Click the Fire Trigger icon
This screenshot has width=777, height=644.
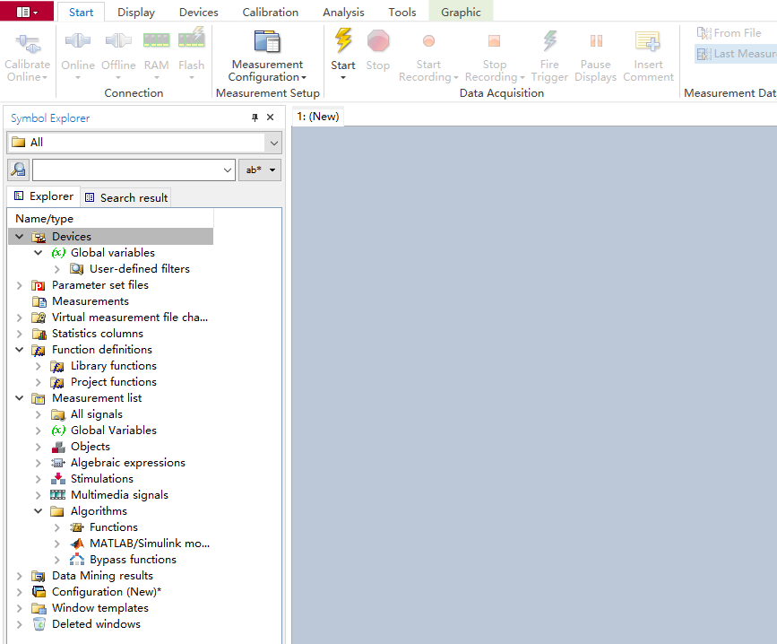coord(549,40)
